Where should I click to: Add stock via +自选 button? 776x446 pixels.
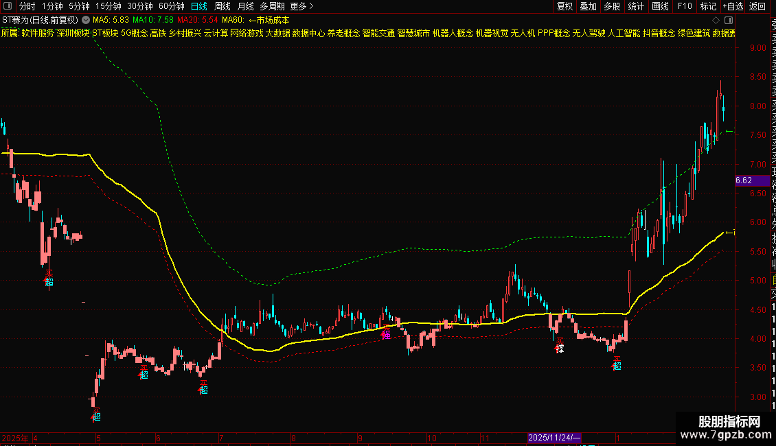tap(733, 6)
